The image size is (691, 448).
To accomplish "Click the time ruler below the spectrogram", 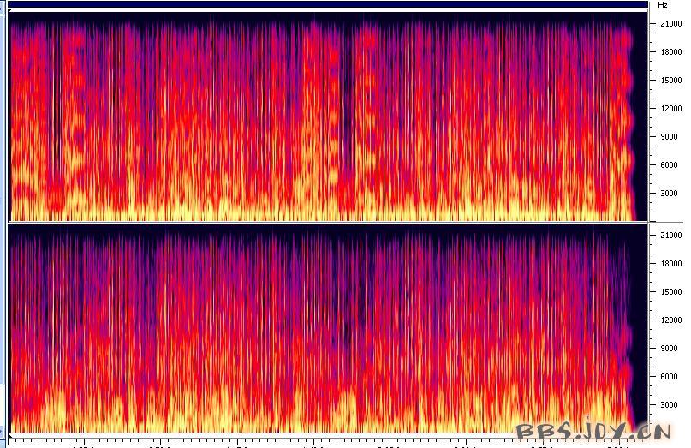I will pyautogui.click(x=328, y=443).
